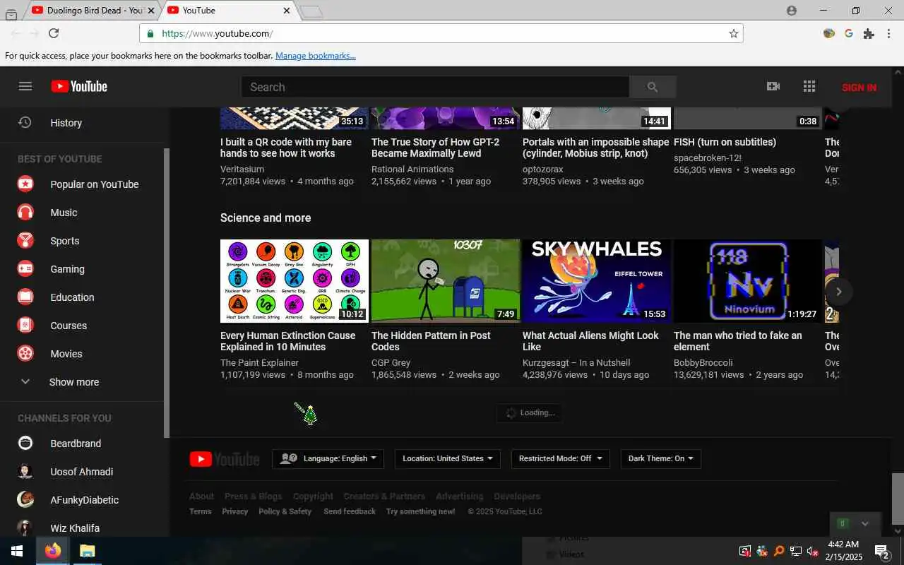Show next videos in Science and more
904x565 pixels.
click(x=838, y=292)
